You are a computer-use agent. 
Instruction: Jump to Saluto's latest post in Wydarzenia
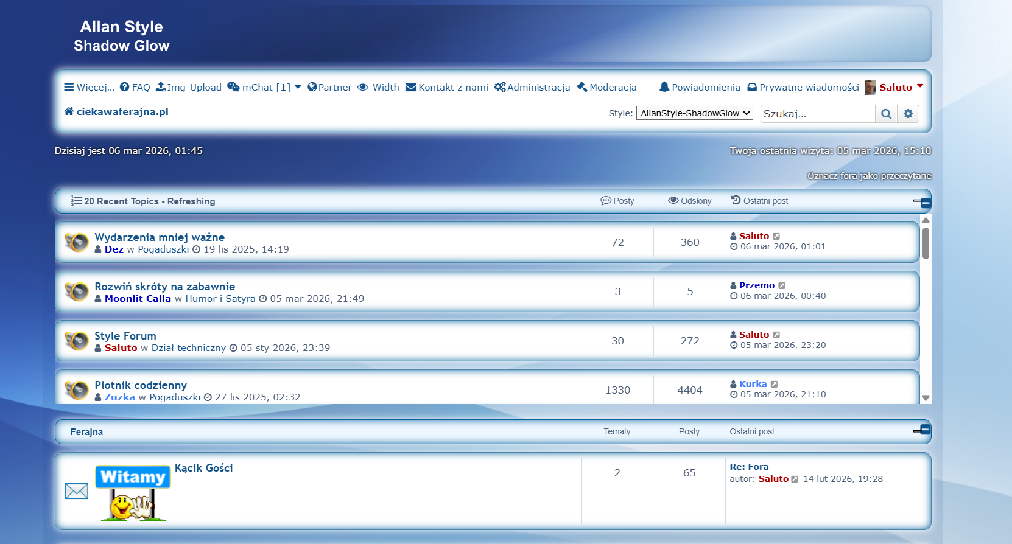coord(776,236)
